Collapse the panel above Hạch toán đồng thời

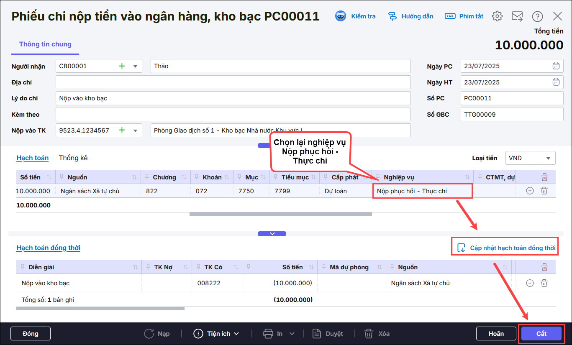point(272,234)
